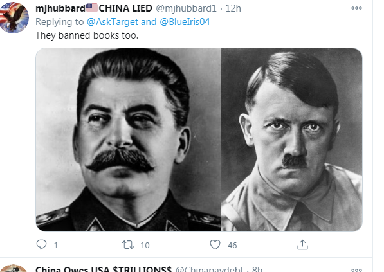
Task: Open the tweet via the 12h timestamp
Action: coord(233,8)
